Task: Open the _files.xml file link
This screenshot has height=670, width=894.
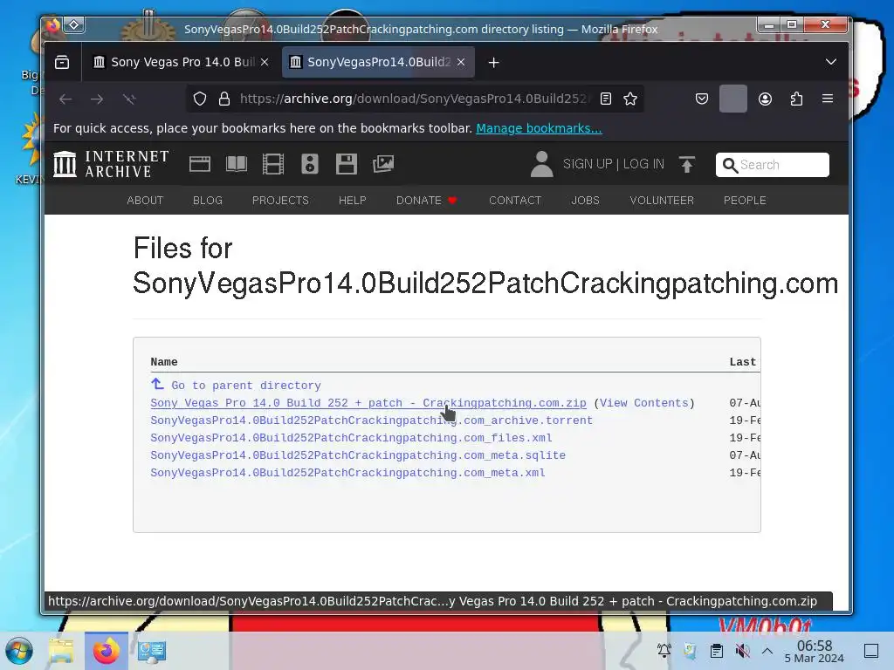Action: point(351,438)
